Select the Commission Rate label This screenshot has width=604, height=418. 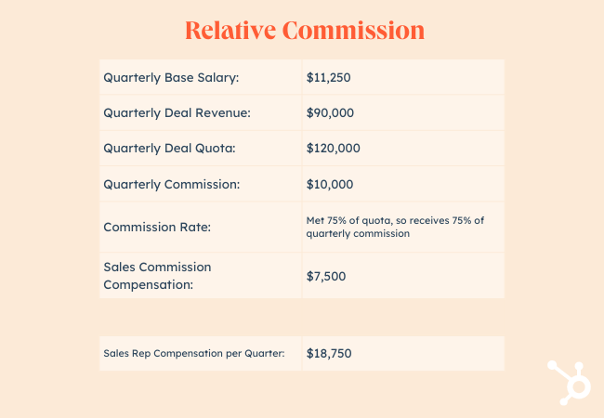pyautogui.click(x=157, y=227)
